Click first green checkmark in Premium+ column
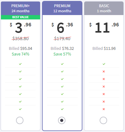This screenshot has width=125, height=132. [x=20, y=64]
